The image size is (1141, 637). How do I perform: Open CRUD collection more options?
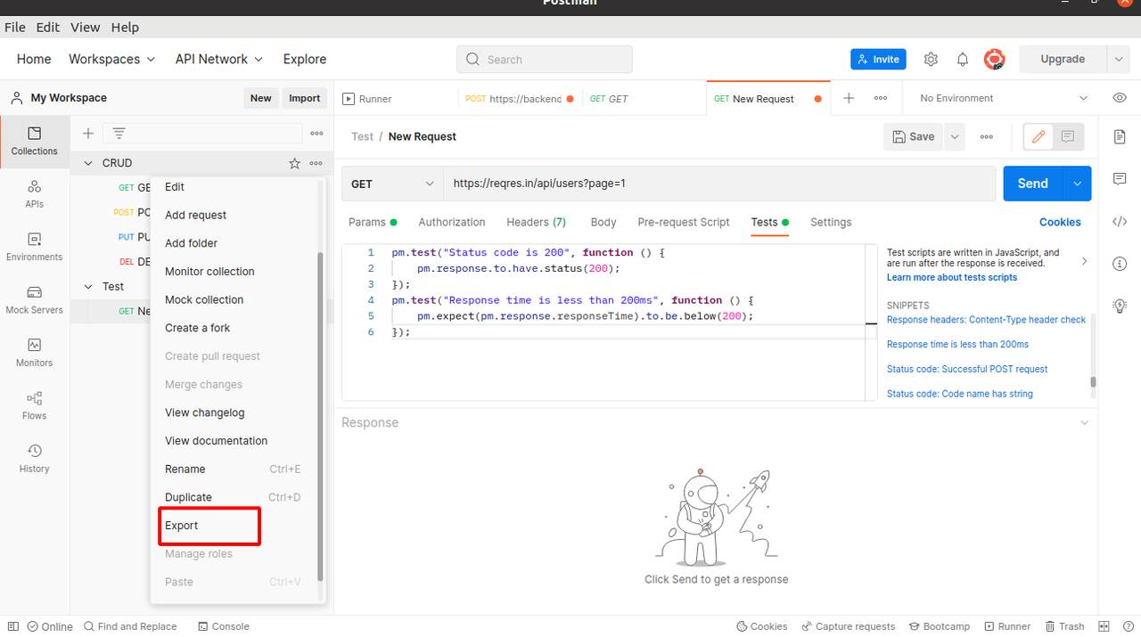coord(316,163)
